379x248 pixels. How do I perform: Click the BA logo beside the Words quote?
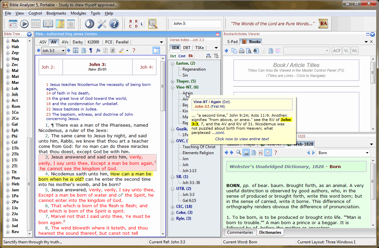(x=323, y=24)
